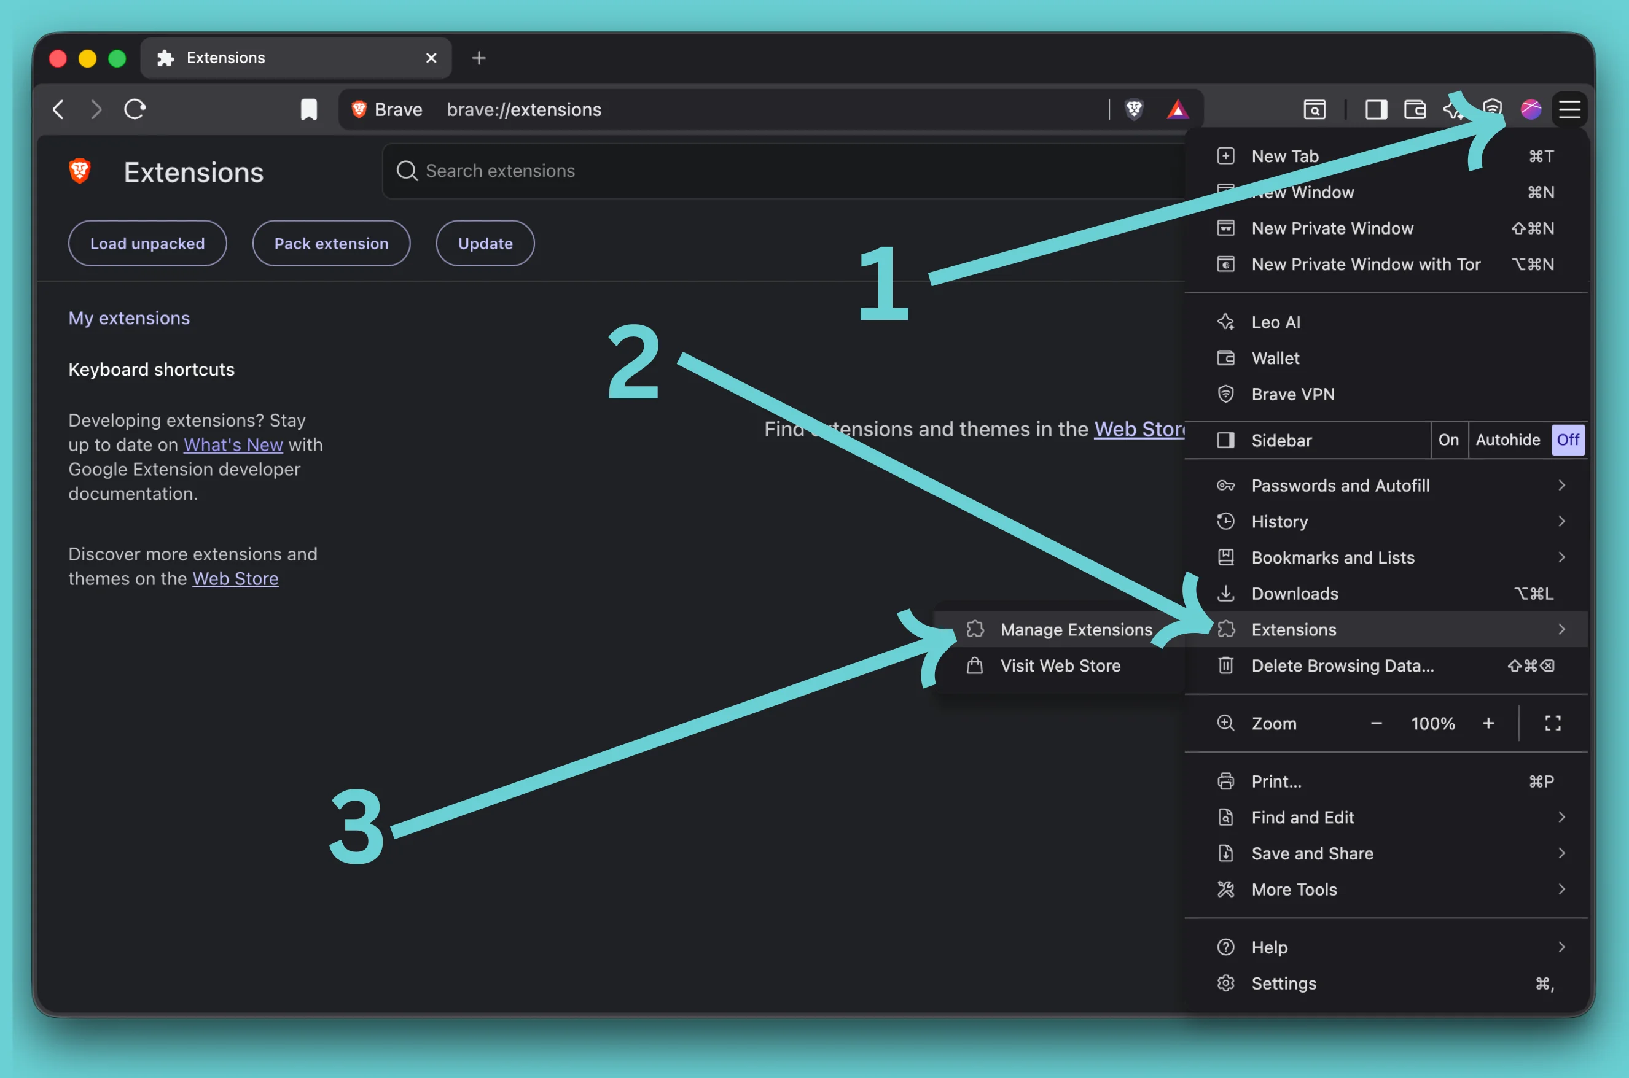Click the Brave VPN toolbar icon
This screenshot has height=1078, width=1629.
click(x=1491, y=109)
